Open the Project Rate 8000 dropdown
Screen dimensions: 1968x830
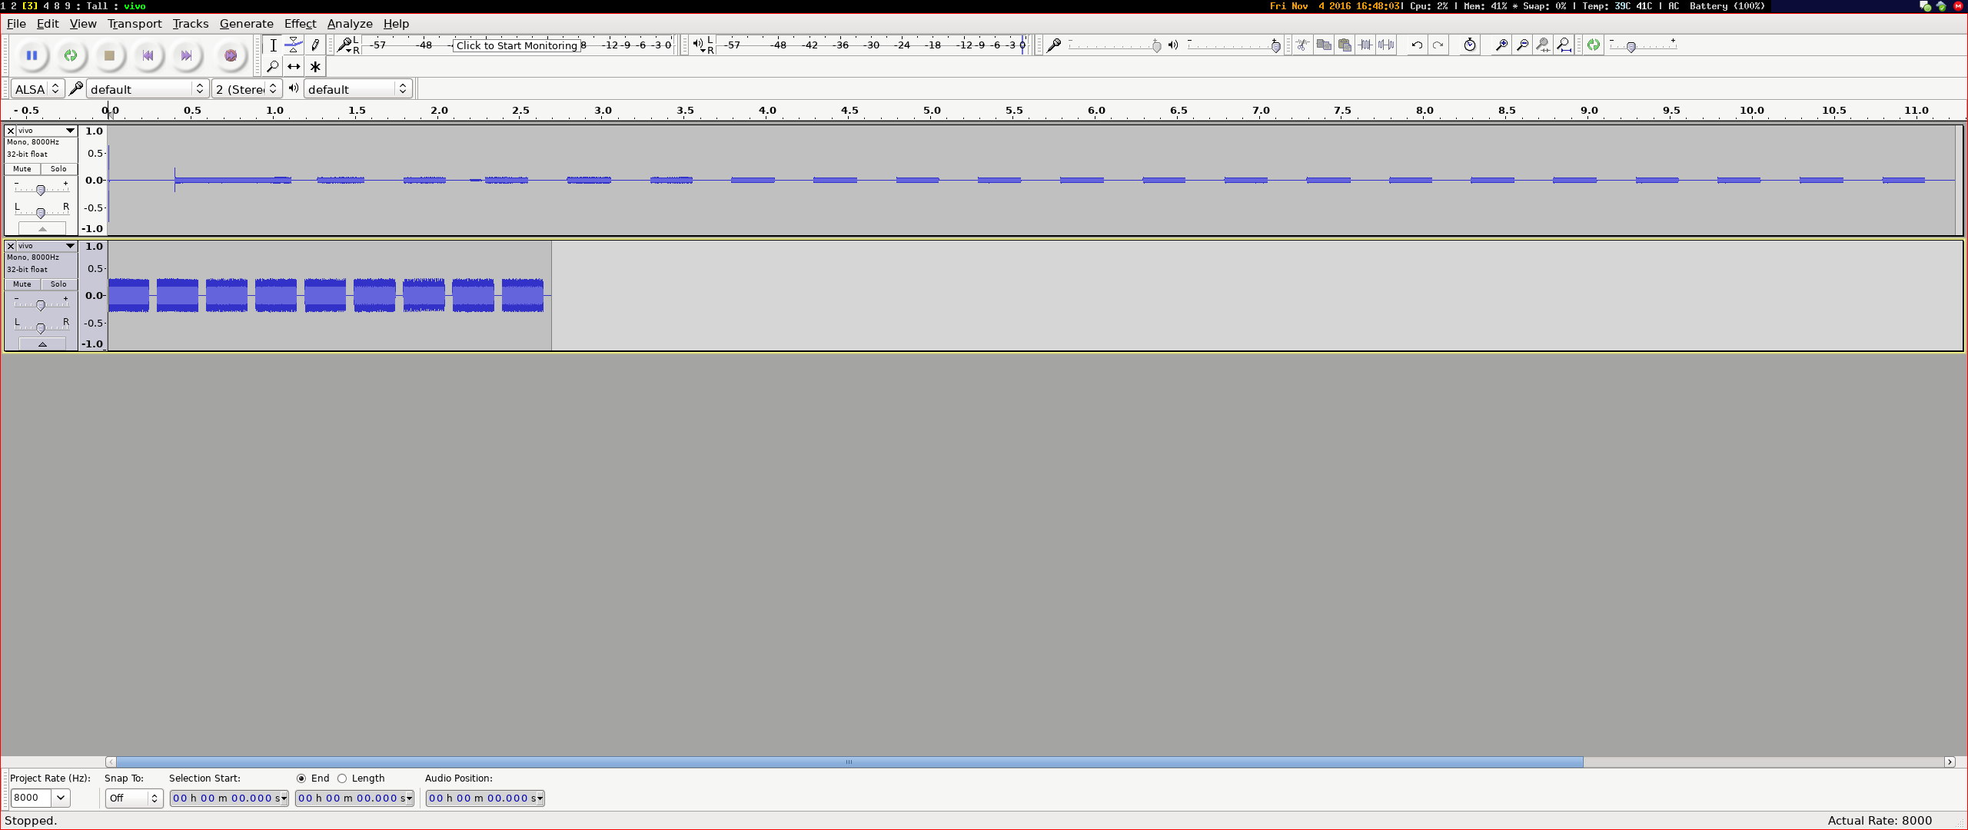tap(60, 798)
